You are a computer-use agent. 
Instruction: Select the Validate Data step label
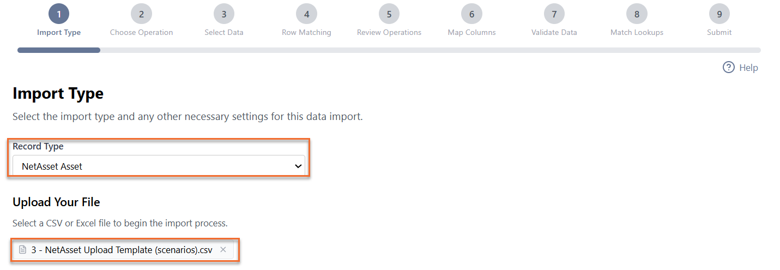[x=554, y=32]
